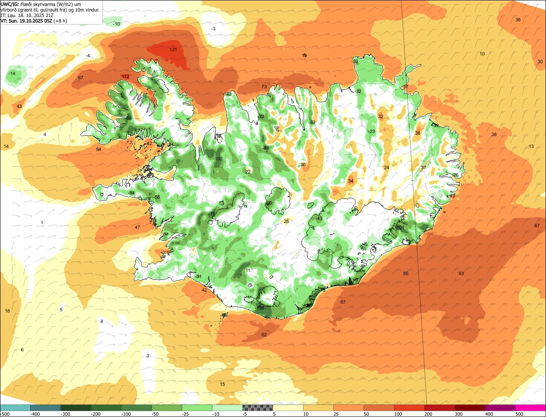Click the map value '-59' in north Iceland

[x=312, y=123]
